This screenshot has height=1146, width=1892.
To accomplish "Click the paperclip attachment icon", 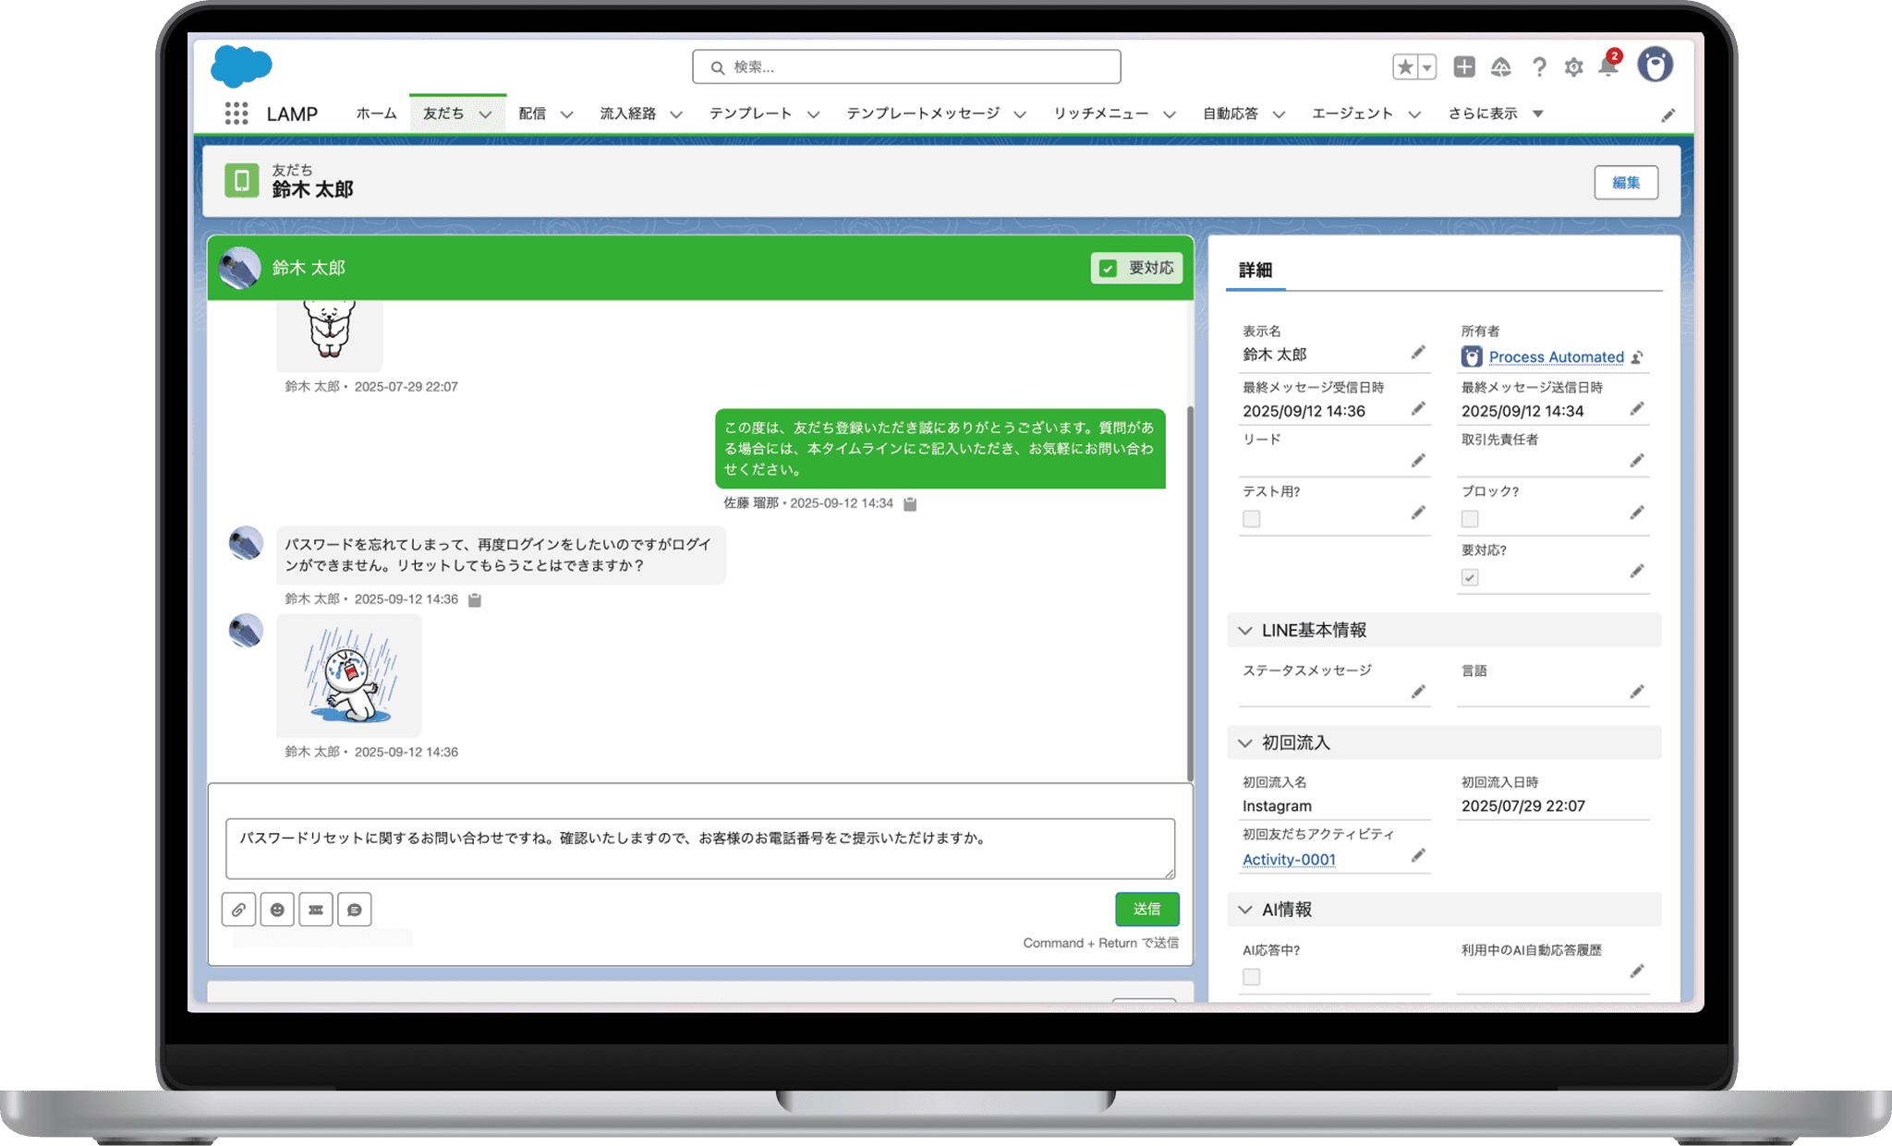I will pos(238,910).
